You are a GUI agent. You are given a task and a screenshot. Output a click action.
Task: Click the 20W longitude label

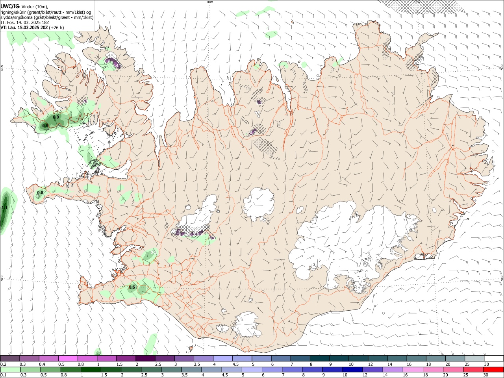[x=209, y=2]
